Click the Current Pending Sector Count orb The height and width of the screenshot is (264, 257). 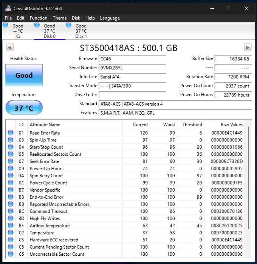[x=11, y=247]
